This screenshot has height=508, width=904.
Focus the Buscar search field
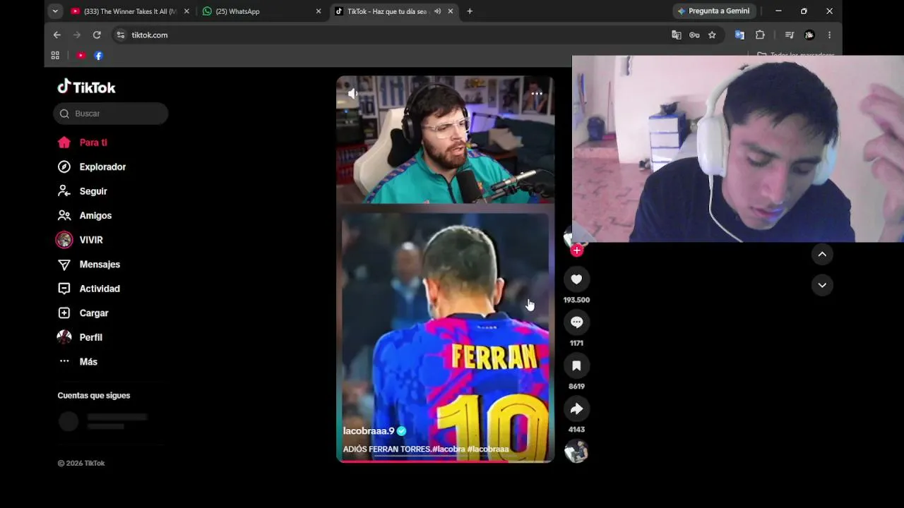(111, 114)
